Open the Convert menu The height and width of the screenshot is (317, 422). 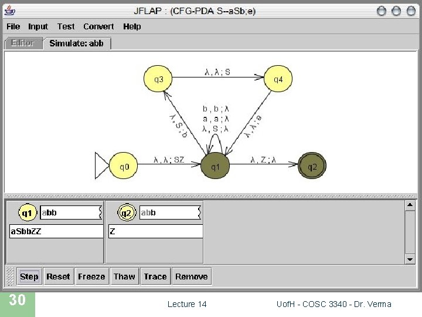pos(98,26)
